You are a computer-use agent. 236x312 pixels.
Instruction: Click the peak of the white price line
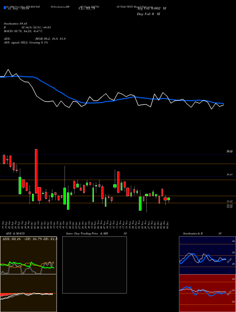tap(8, 69)
